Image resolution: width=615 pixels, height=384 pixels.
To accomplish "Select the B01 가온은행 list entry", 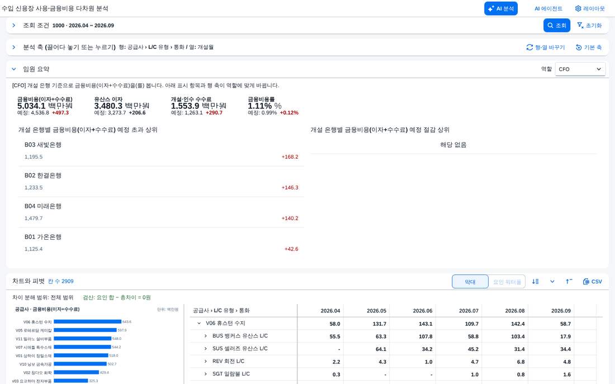I will 161,243.
